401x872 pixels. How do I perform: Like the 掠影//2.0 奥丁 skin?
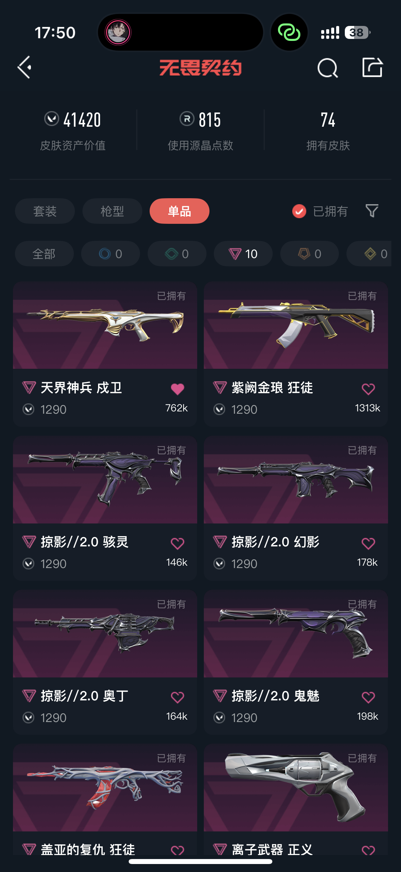click(177, 697)
